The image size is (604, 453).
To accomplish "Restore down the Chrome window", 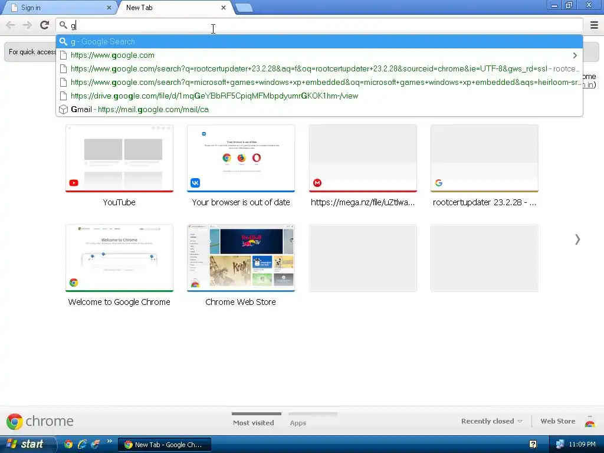I will (x=569, y=5).
